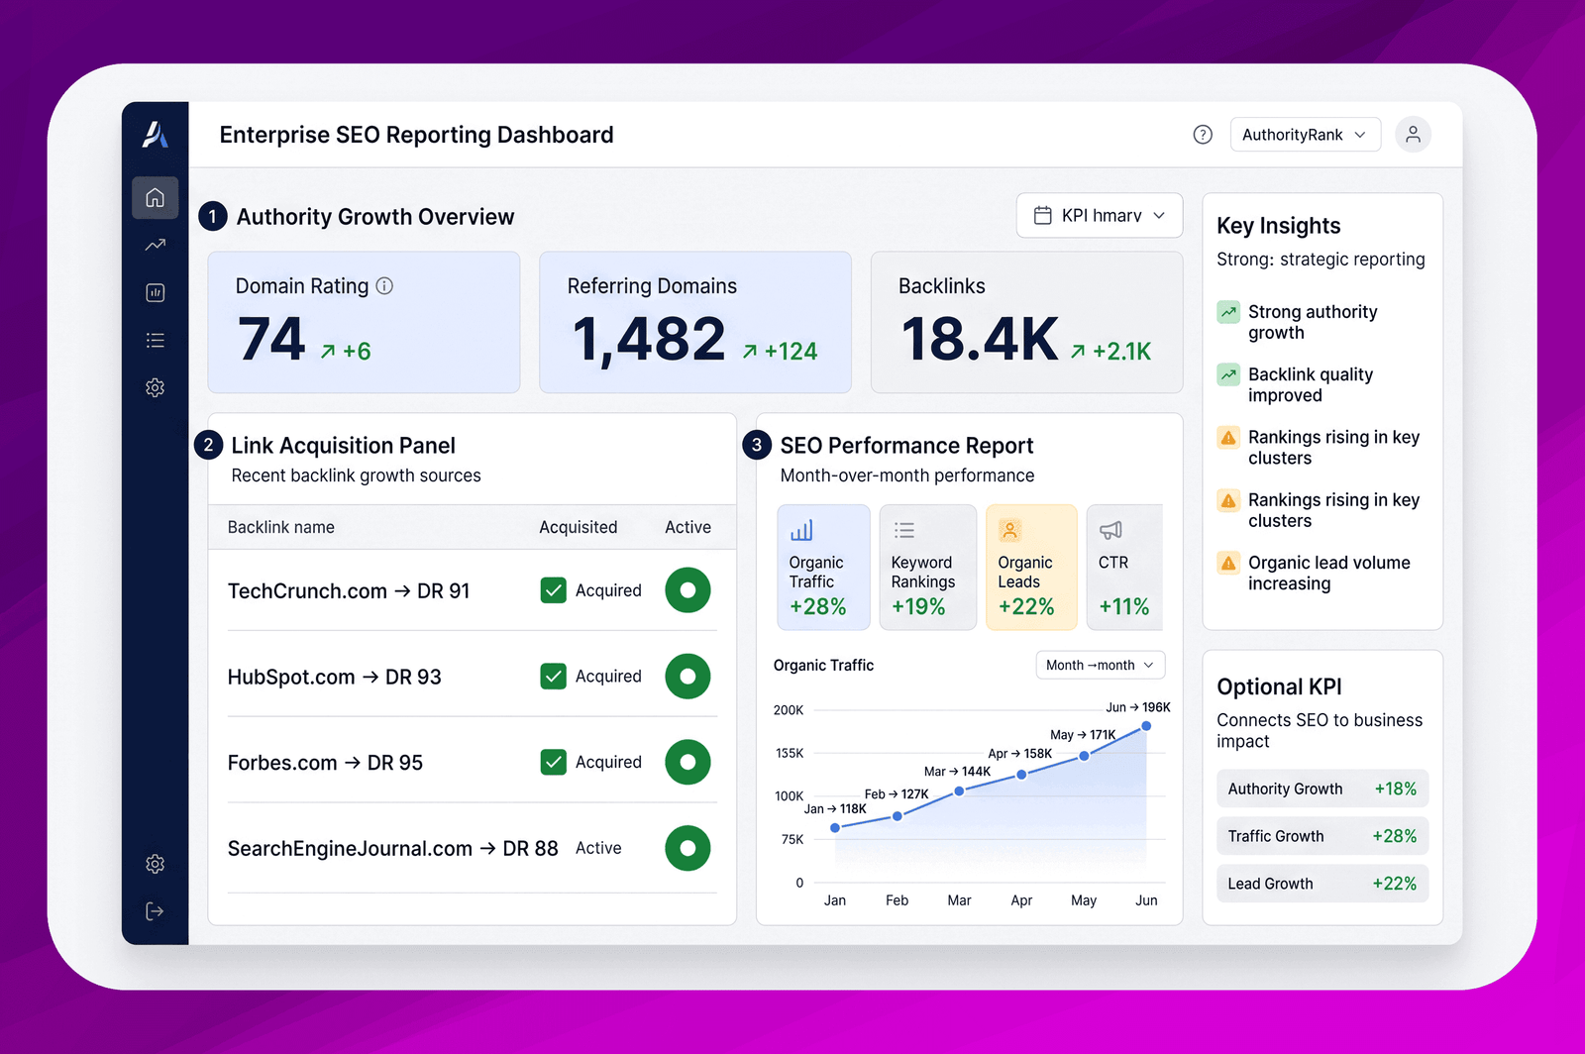Click the logout icon in sidebar

click(156, 911)
